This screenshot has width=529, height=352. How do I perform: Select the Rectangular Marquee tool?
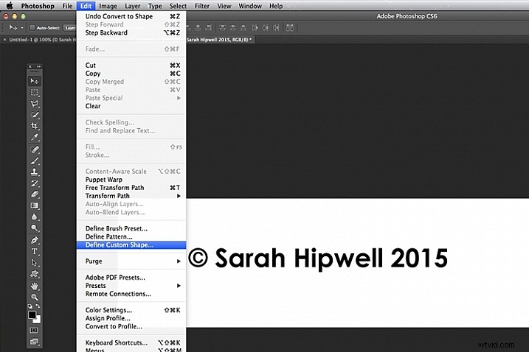point(35,92)
